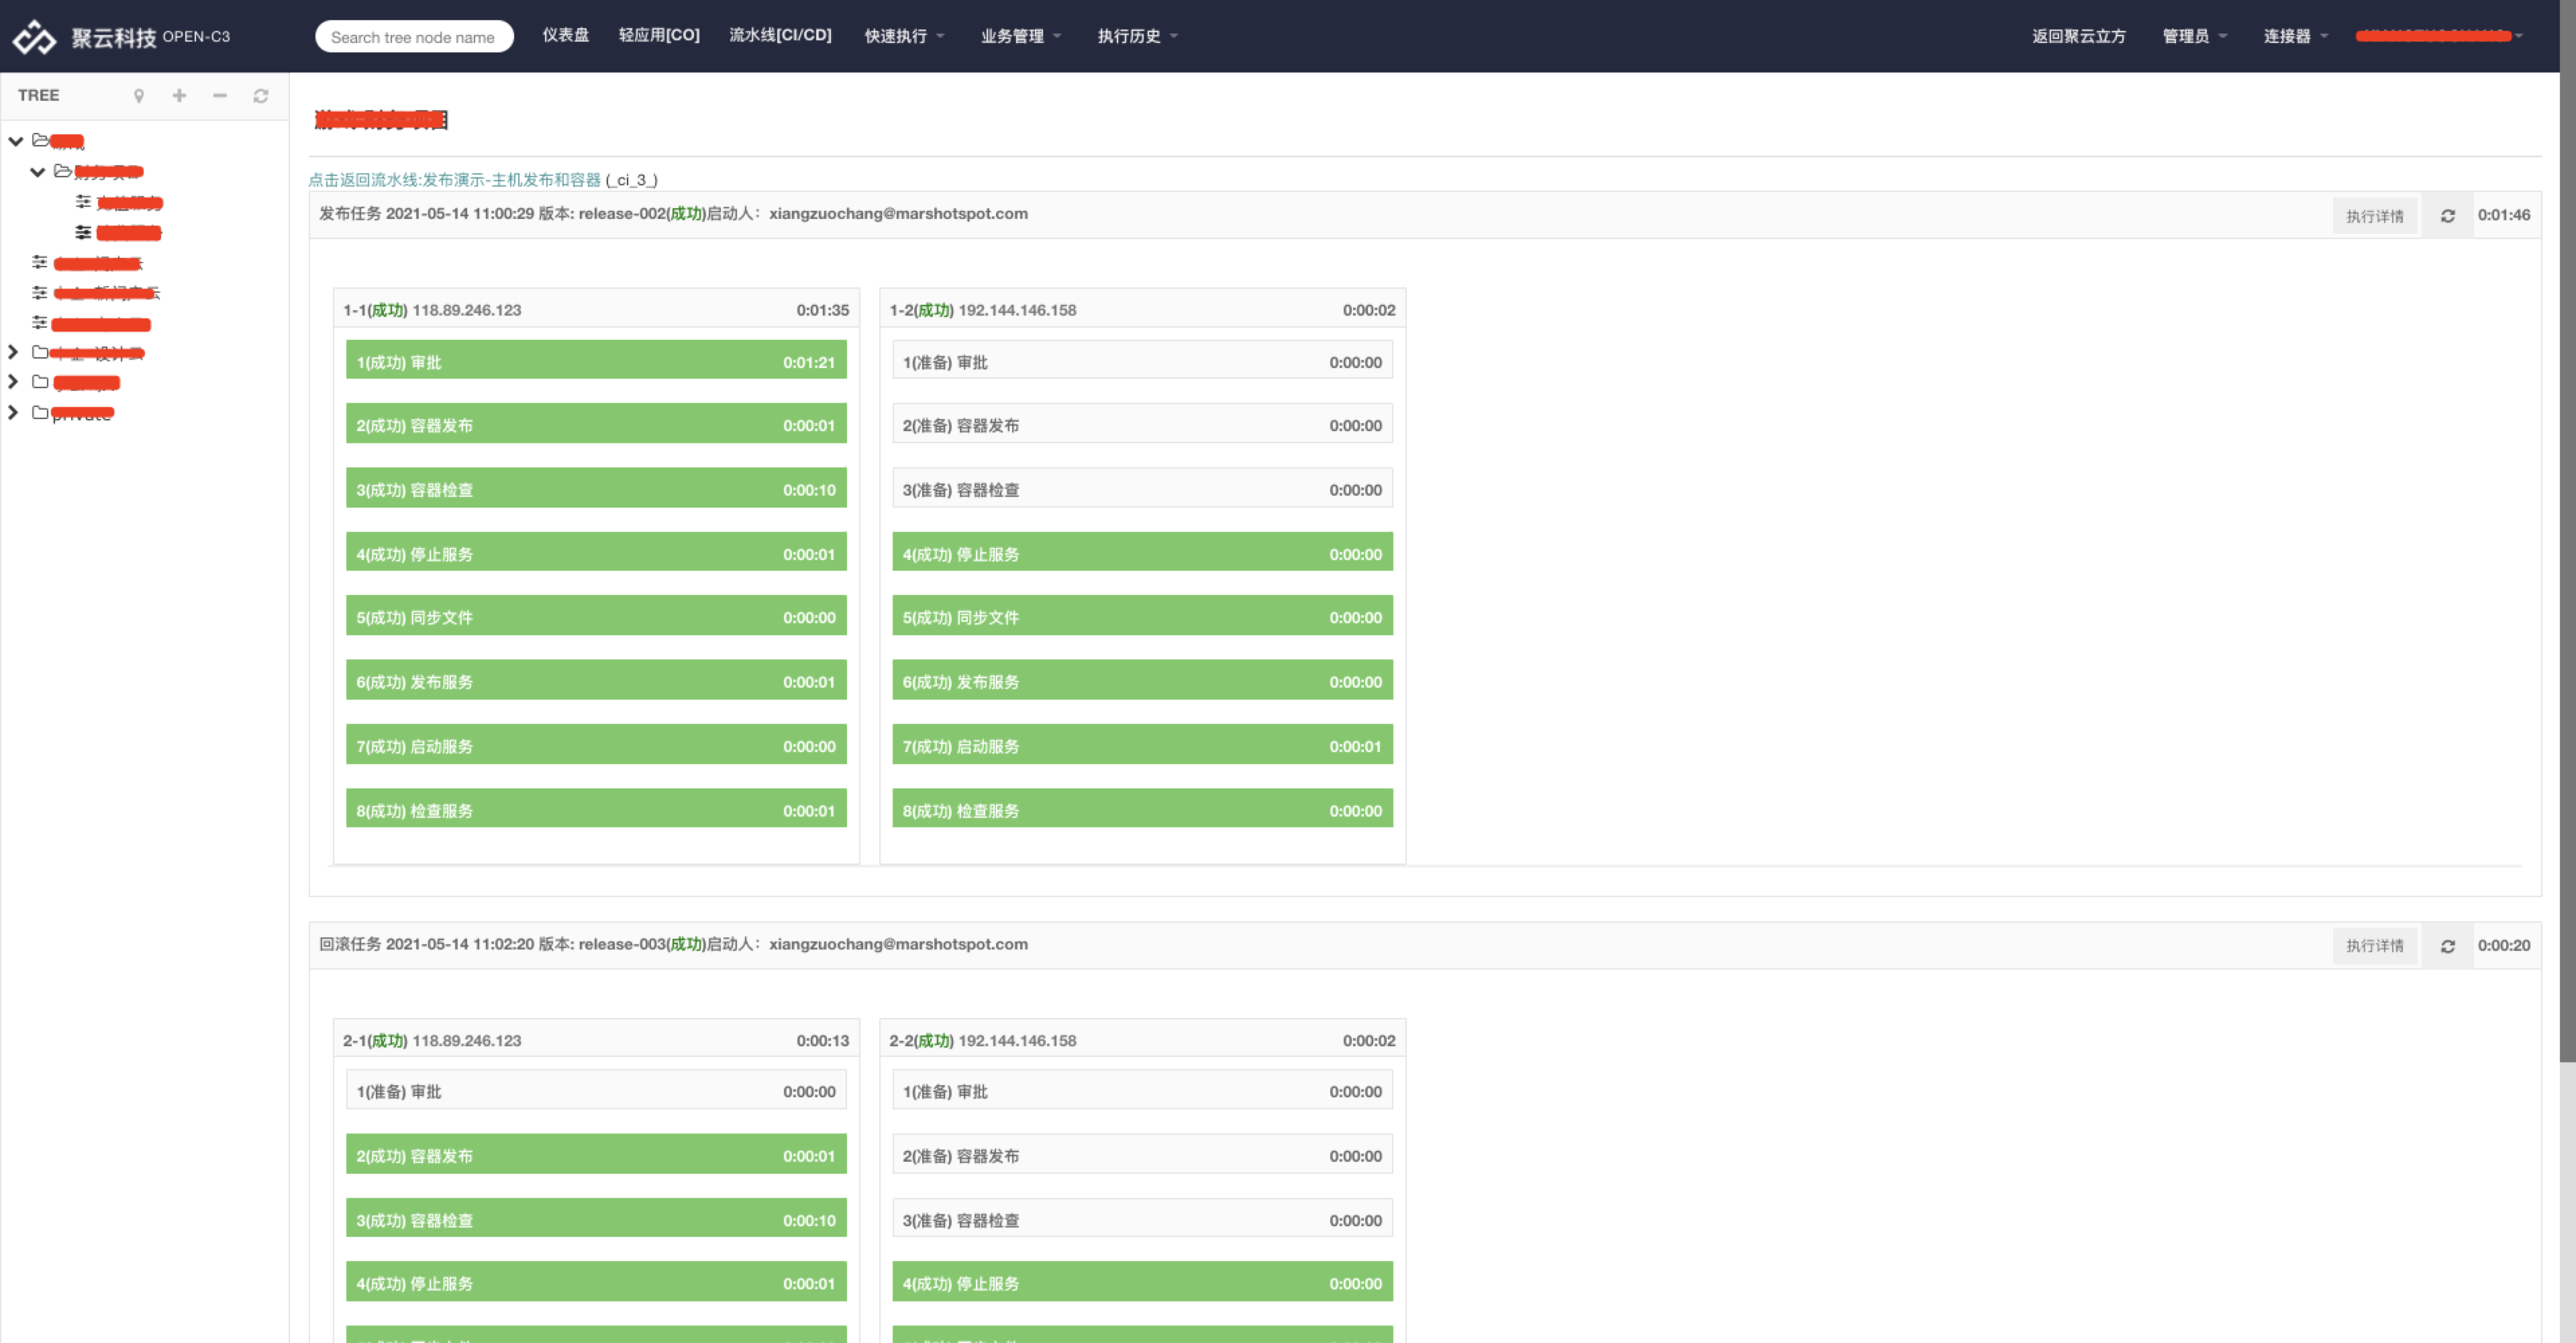Click the page vertical scrollbar

2567,530
